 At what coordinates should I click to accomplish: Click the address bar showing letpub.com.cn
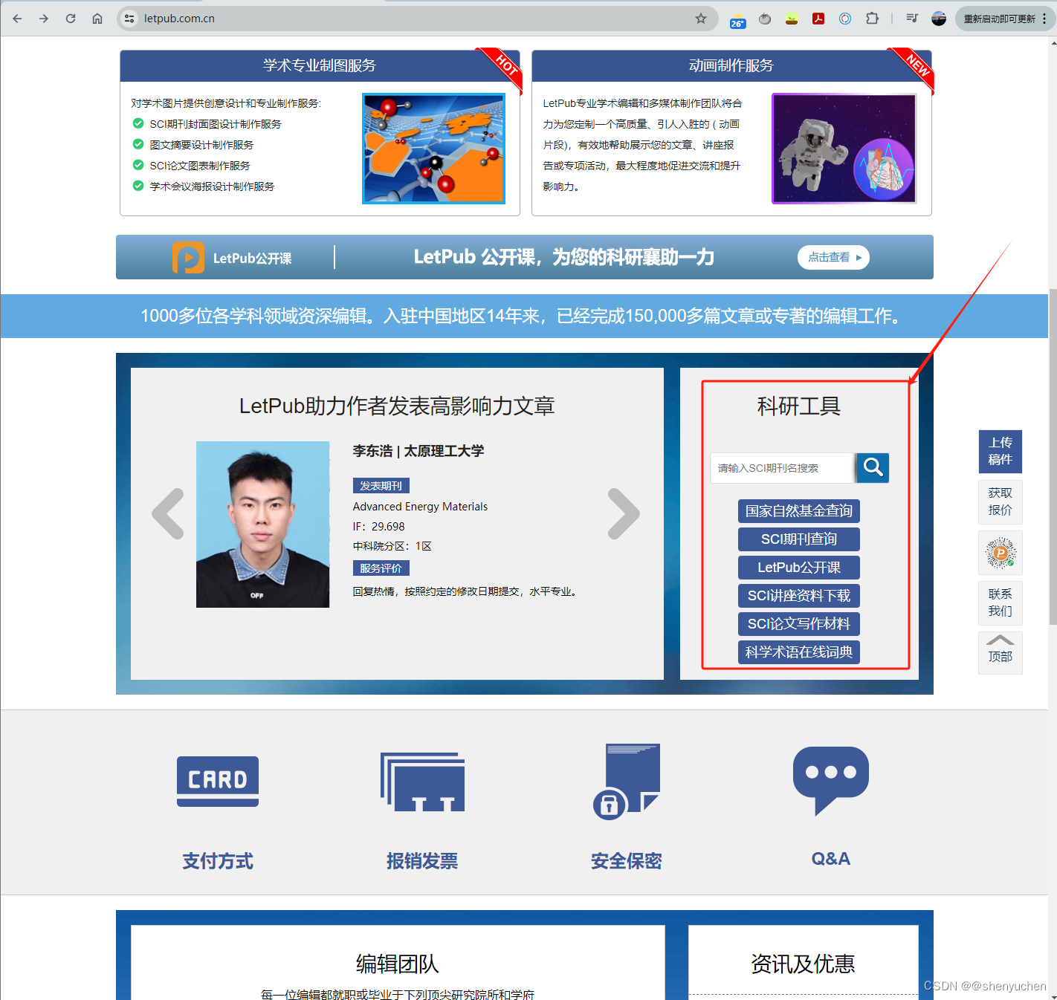[416, 19]
